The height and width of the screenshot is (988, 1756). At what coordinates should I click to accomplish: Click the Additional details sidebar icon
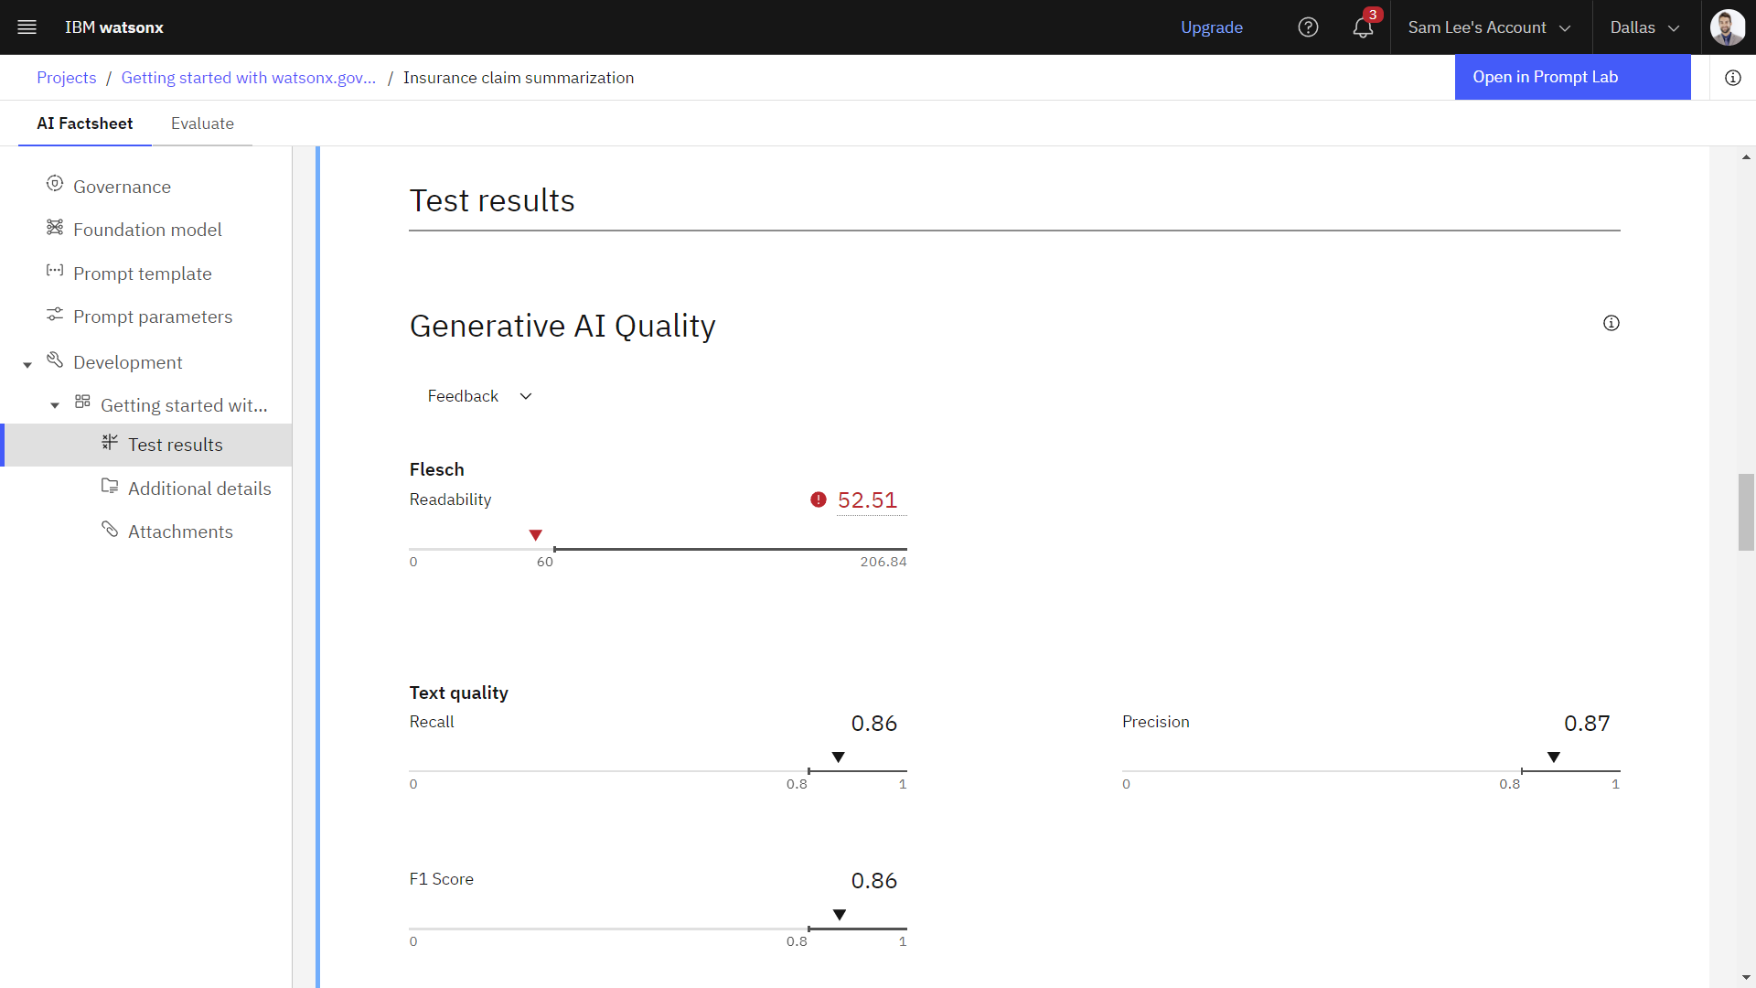point(110,488)
